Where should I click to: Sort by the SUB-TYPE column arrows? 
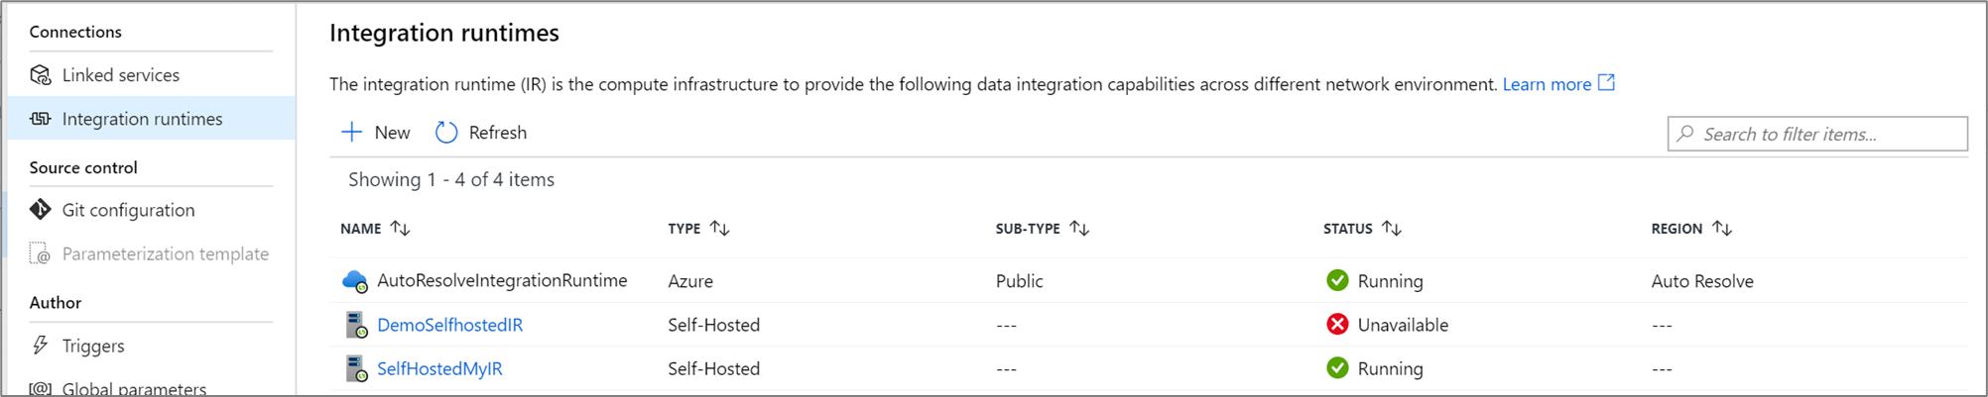pos(1080,229)
